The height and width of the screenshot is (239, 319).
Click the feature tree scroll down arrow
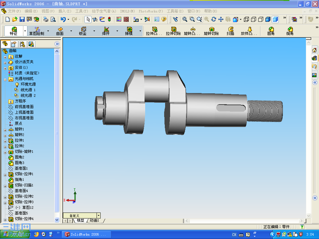pos(57,220)
